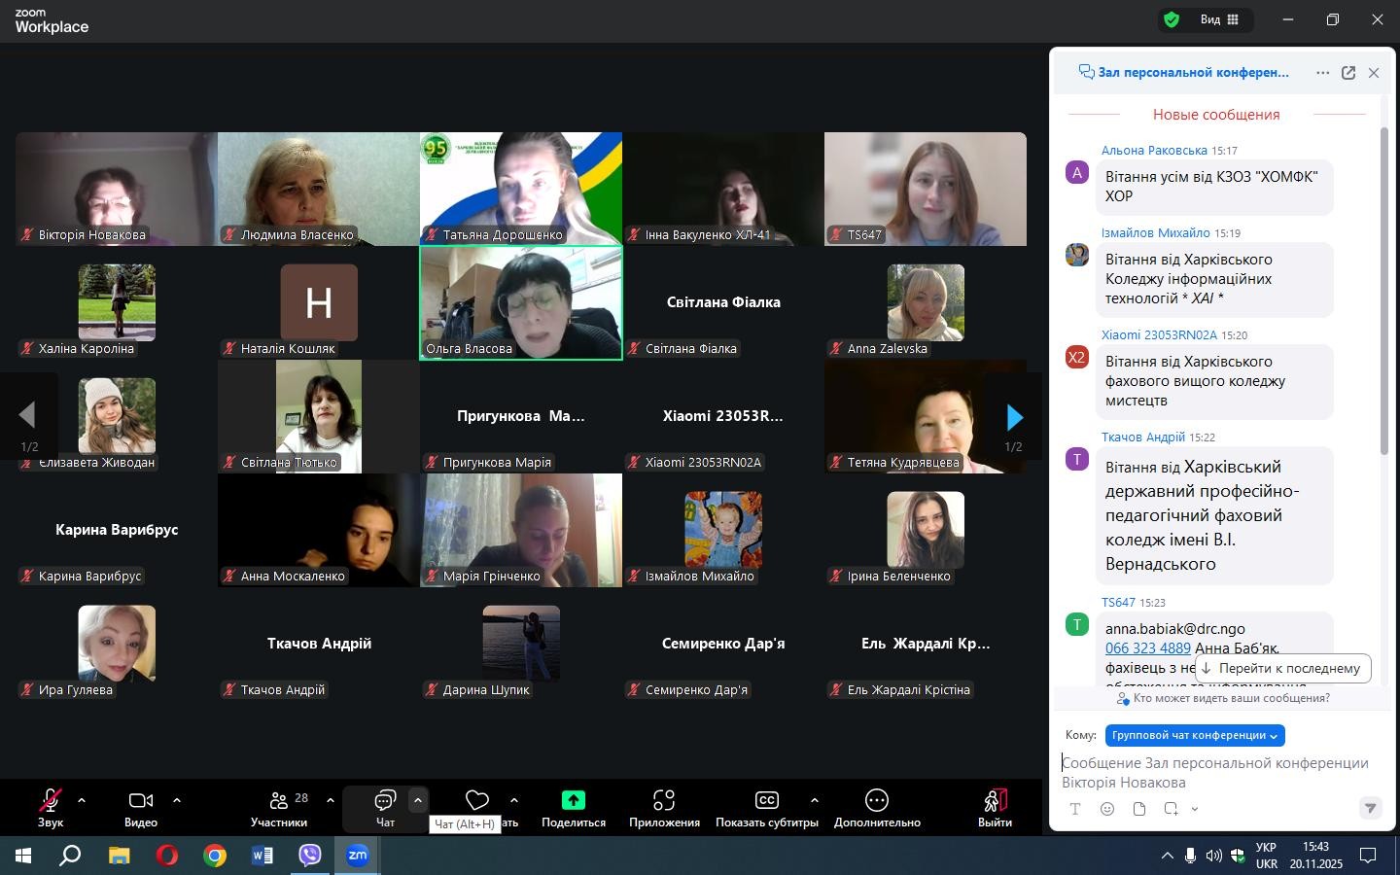Viewport: 1400px width, 875px height.
Task: Expand video options arrow next to Видео
Action: (177, 801)
